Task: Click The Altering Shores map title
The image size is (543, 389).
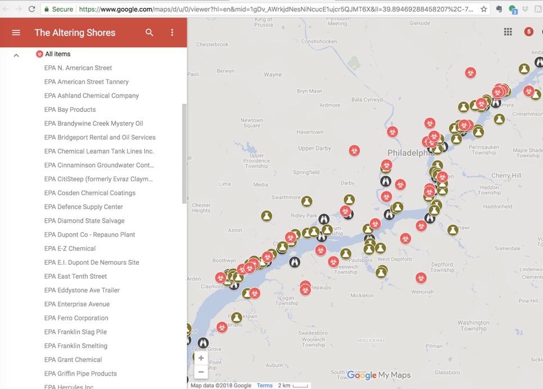Action: tap(75, 33)
